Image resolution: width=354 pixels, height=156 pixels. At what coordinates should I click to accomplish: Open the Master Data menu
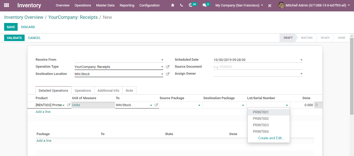click(x=105, y=5)
